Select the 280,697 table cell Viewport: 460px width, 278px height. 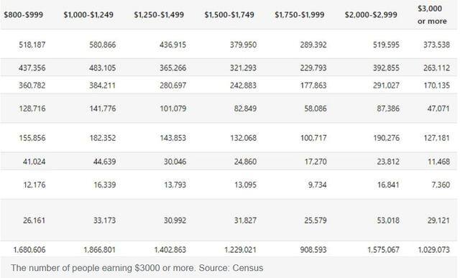(172, 85)
